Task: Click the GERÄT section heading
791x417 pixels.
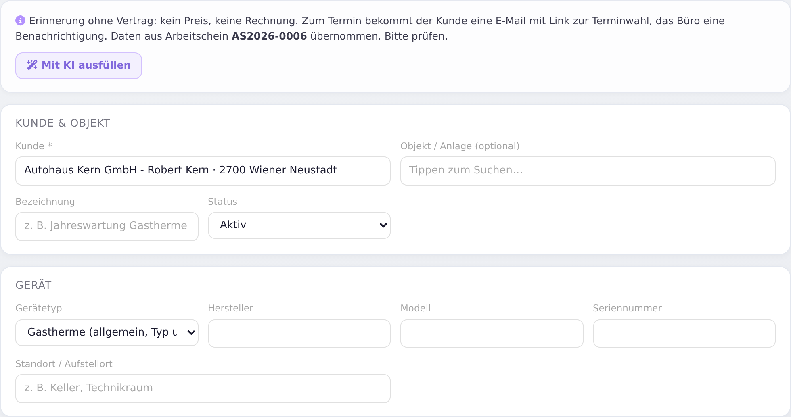Action: [33, 285]
